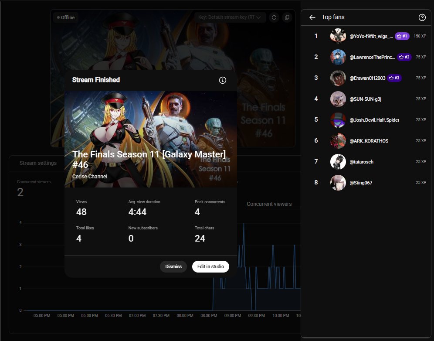The width and height of the screenshot is (434, 341).
Task: Select the Total likes value 4
Action: pyautogui.click(x=79, y=239)
